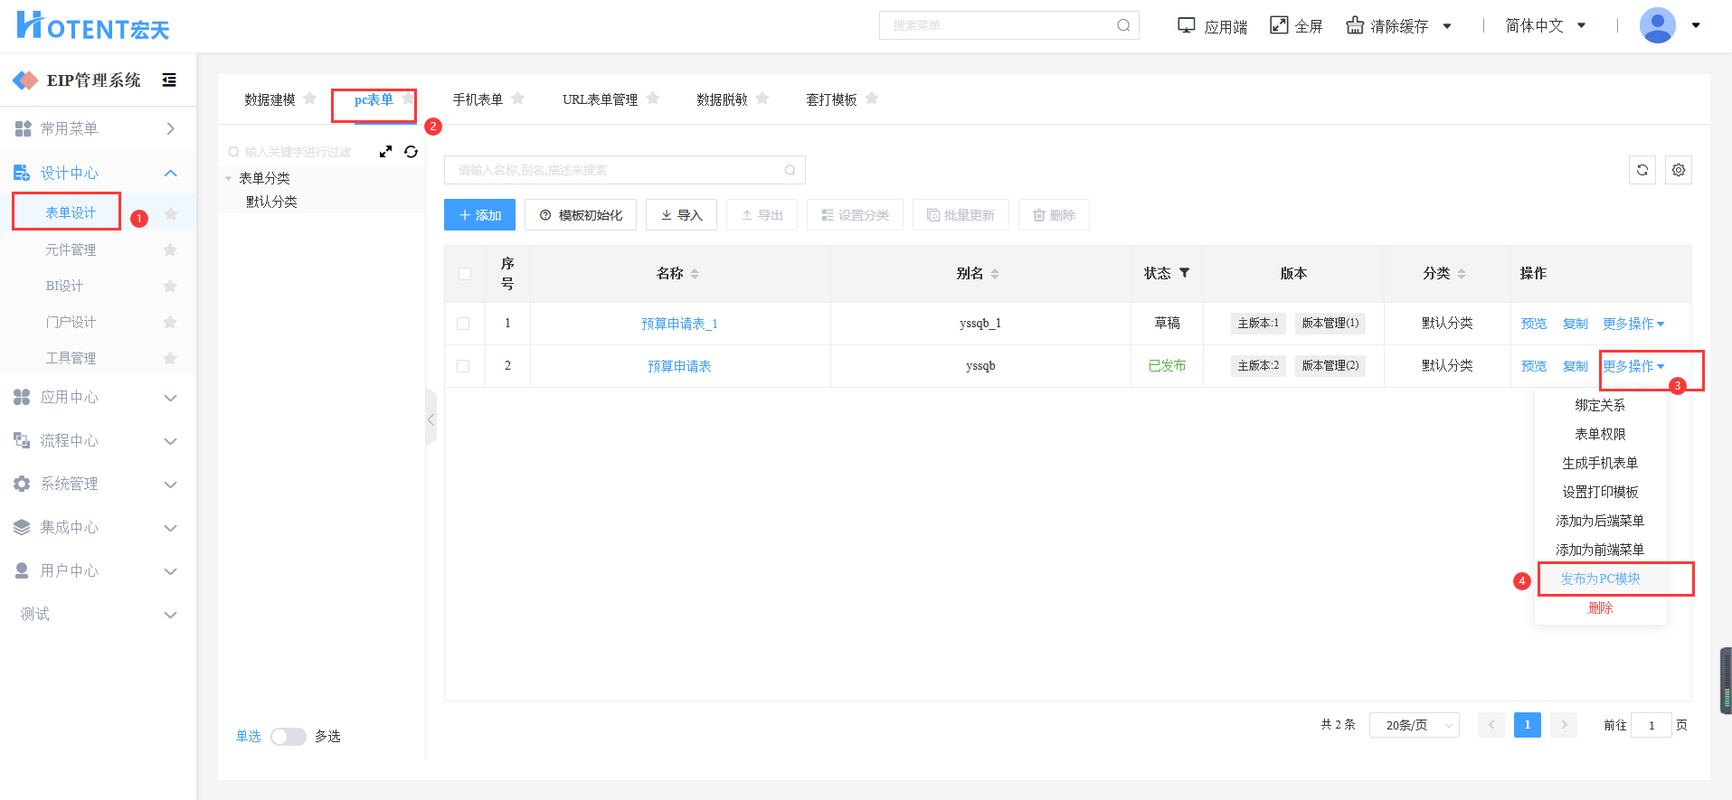The image size is (1732, 800).
Task: Click the table settings gear icon
Action: coord(1678,170)
